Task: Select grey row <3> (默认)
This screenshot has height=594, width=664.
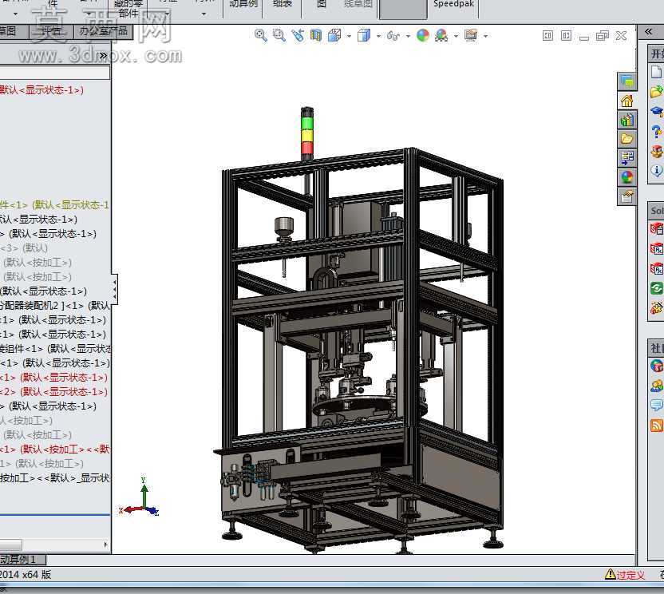Action: [24, 247]
